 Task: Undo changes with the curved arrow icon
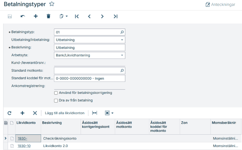pyautogui.click(x=23, y=16)
